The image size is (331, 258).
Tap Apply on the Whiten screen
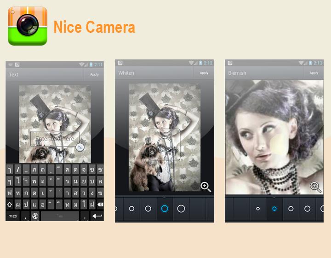click(204, 73)
